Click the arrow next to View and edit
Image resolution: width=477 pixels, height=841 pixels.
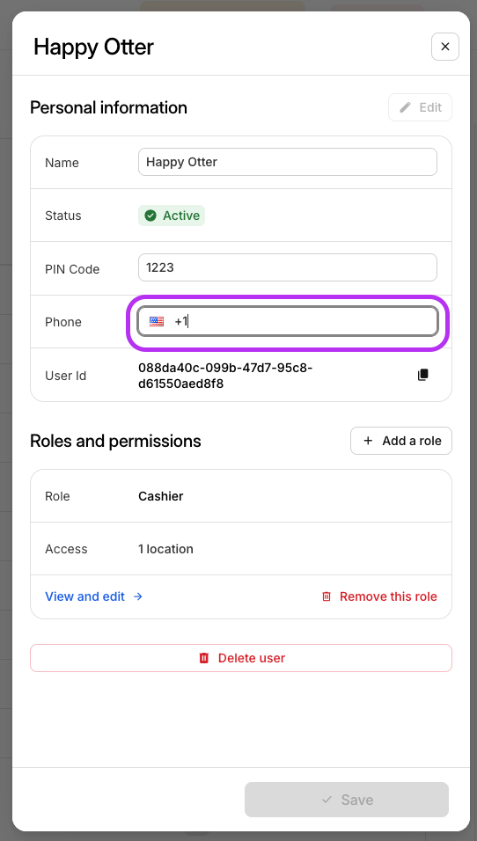pos(138,596)
